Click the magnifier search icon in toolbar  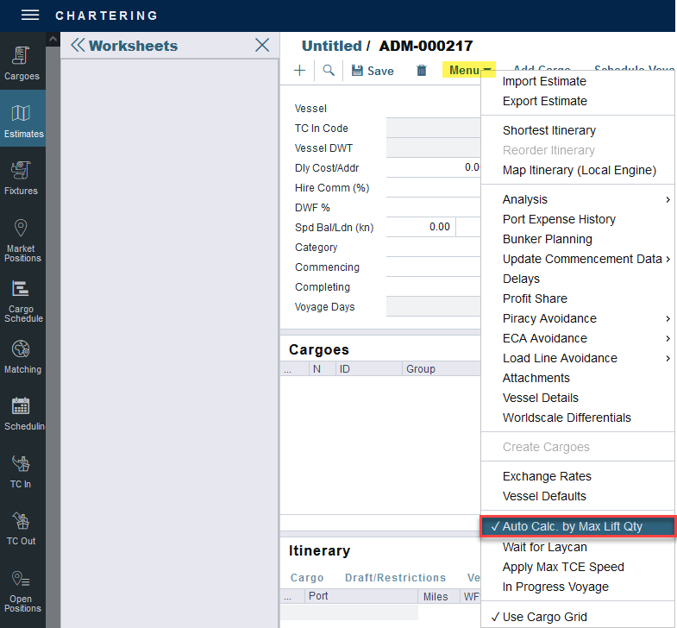(x=329, y=71)
